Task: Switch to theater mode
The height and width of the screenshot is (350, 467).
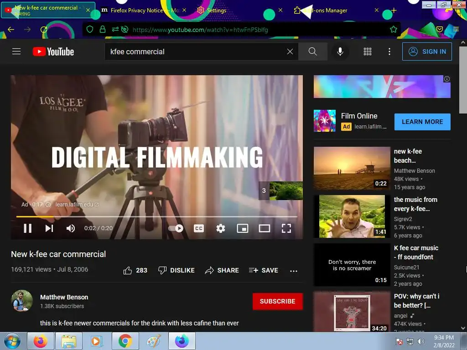Action: (x=264, y=228)
